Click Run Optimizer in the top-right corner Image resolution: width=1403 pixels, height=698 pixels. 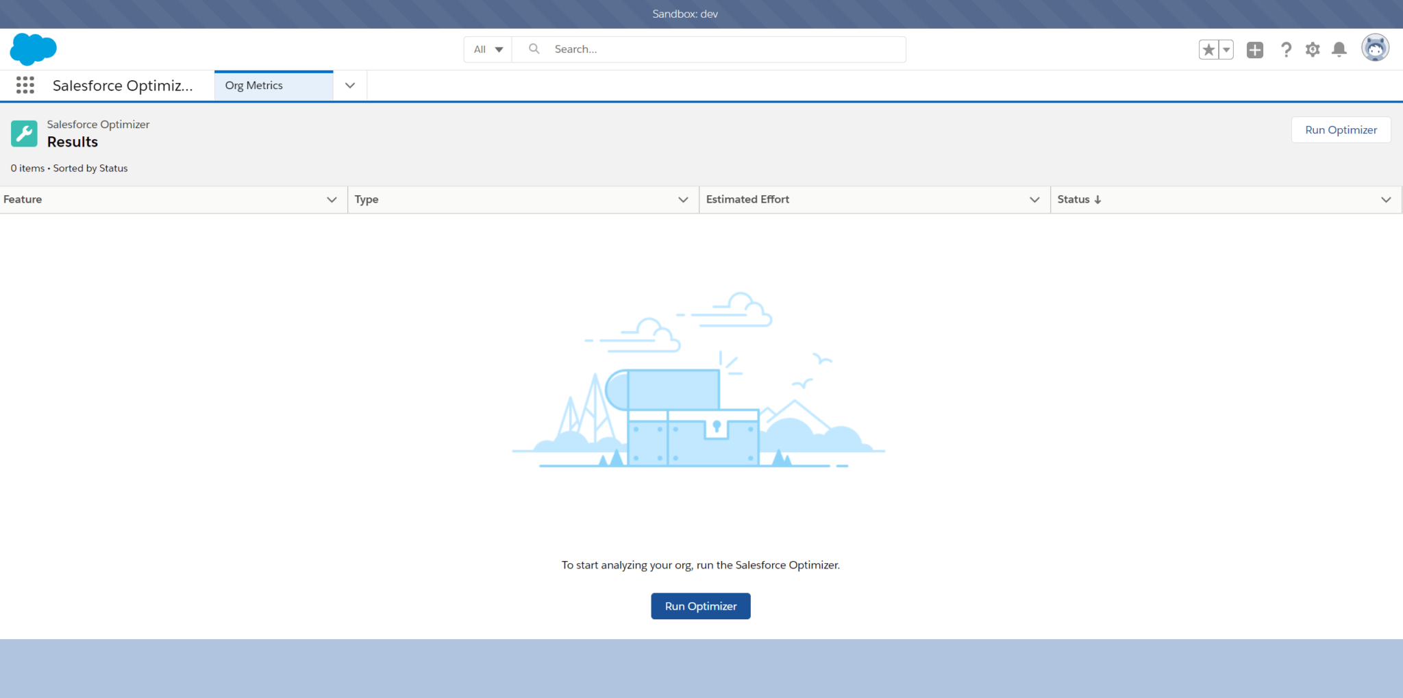pos(1341,129)
